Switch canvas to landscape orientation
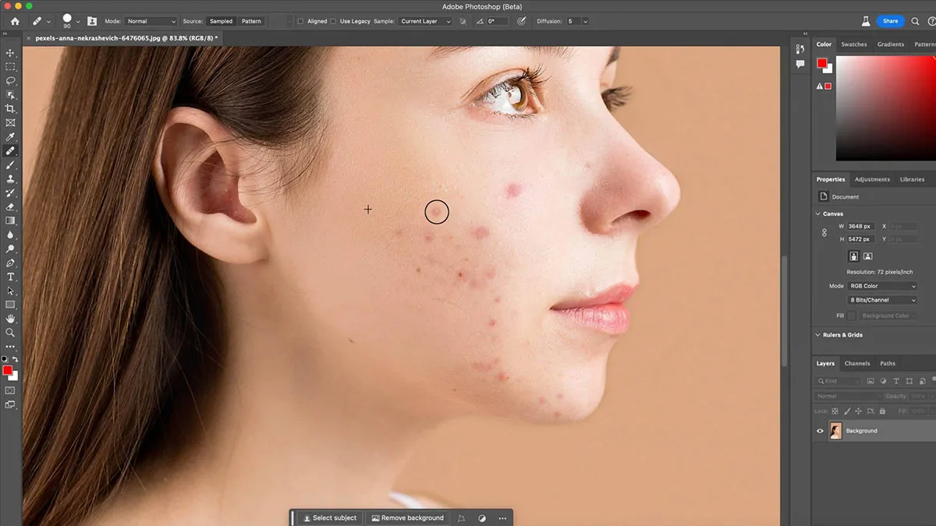Viewport: 936px width, 526px height. coord(867,256)
